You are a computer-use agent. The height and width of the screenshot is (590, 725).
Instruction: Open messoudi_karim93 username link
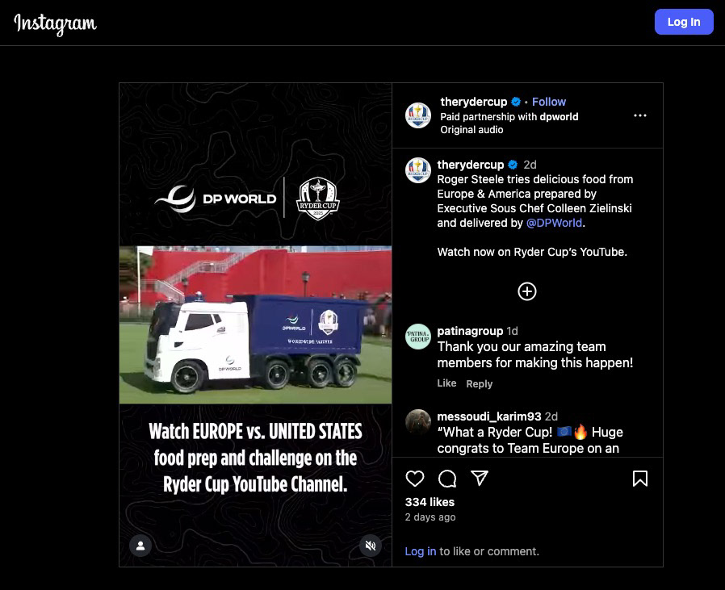(489, 416)
